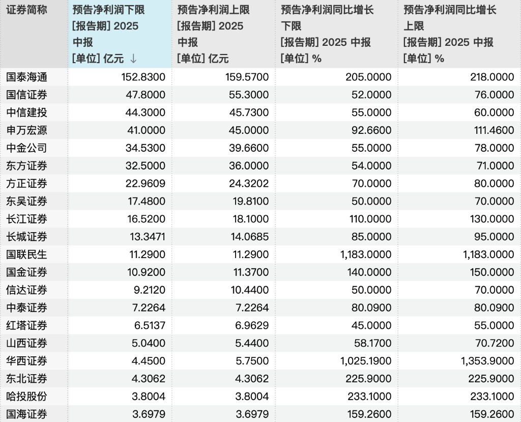Select the 方正证券 row name
Viewport: 521px width, 422px height.
pos(26,184)
